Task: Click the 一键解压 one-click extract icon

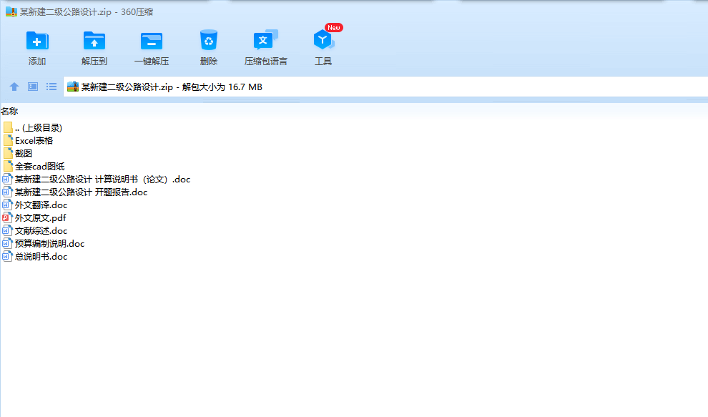Action: point(152,41)
